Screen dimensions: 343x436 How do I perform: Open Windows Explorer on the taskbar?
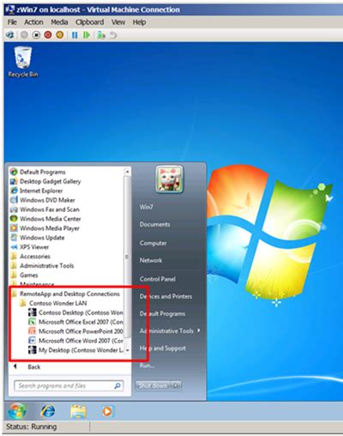[78, 411]
